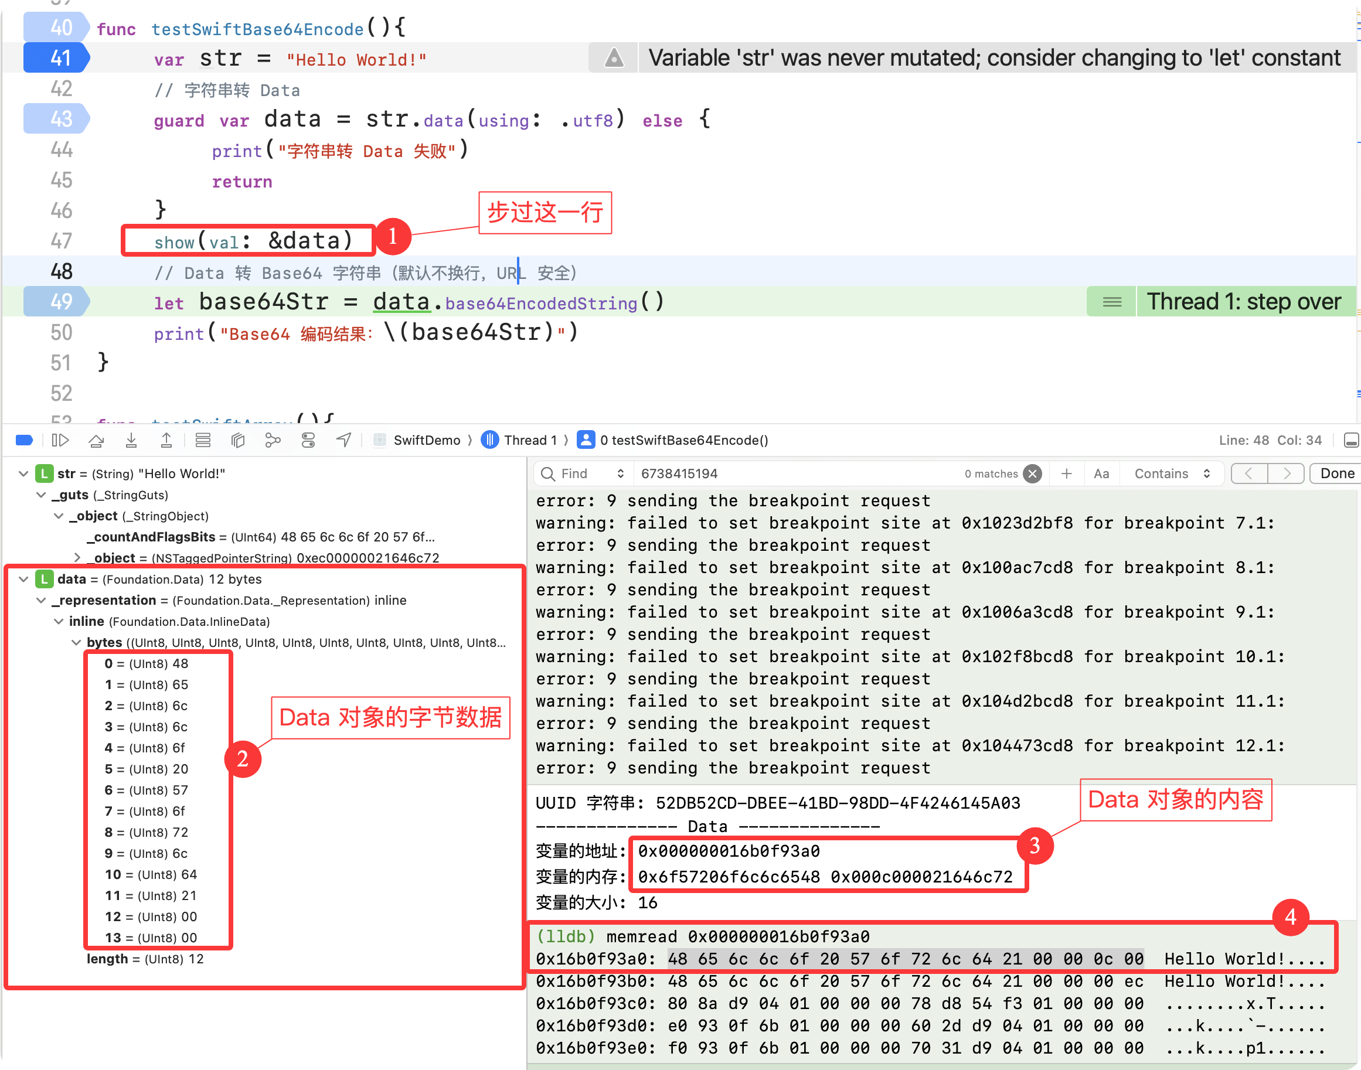Toggle the breakpoint on line 40
The image size is (1361, 1070).
(56, 28)
